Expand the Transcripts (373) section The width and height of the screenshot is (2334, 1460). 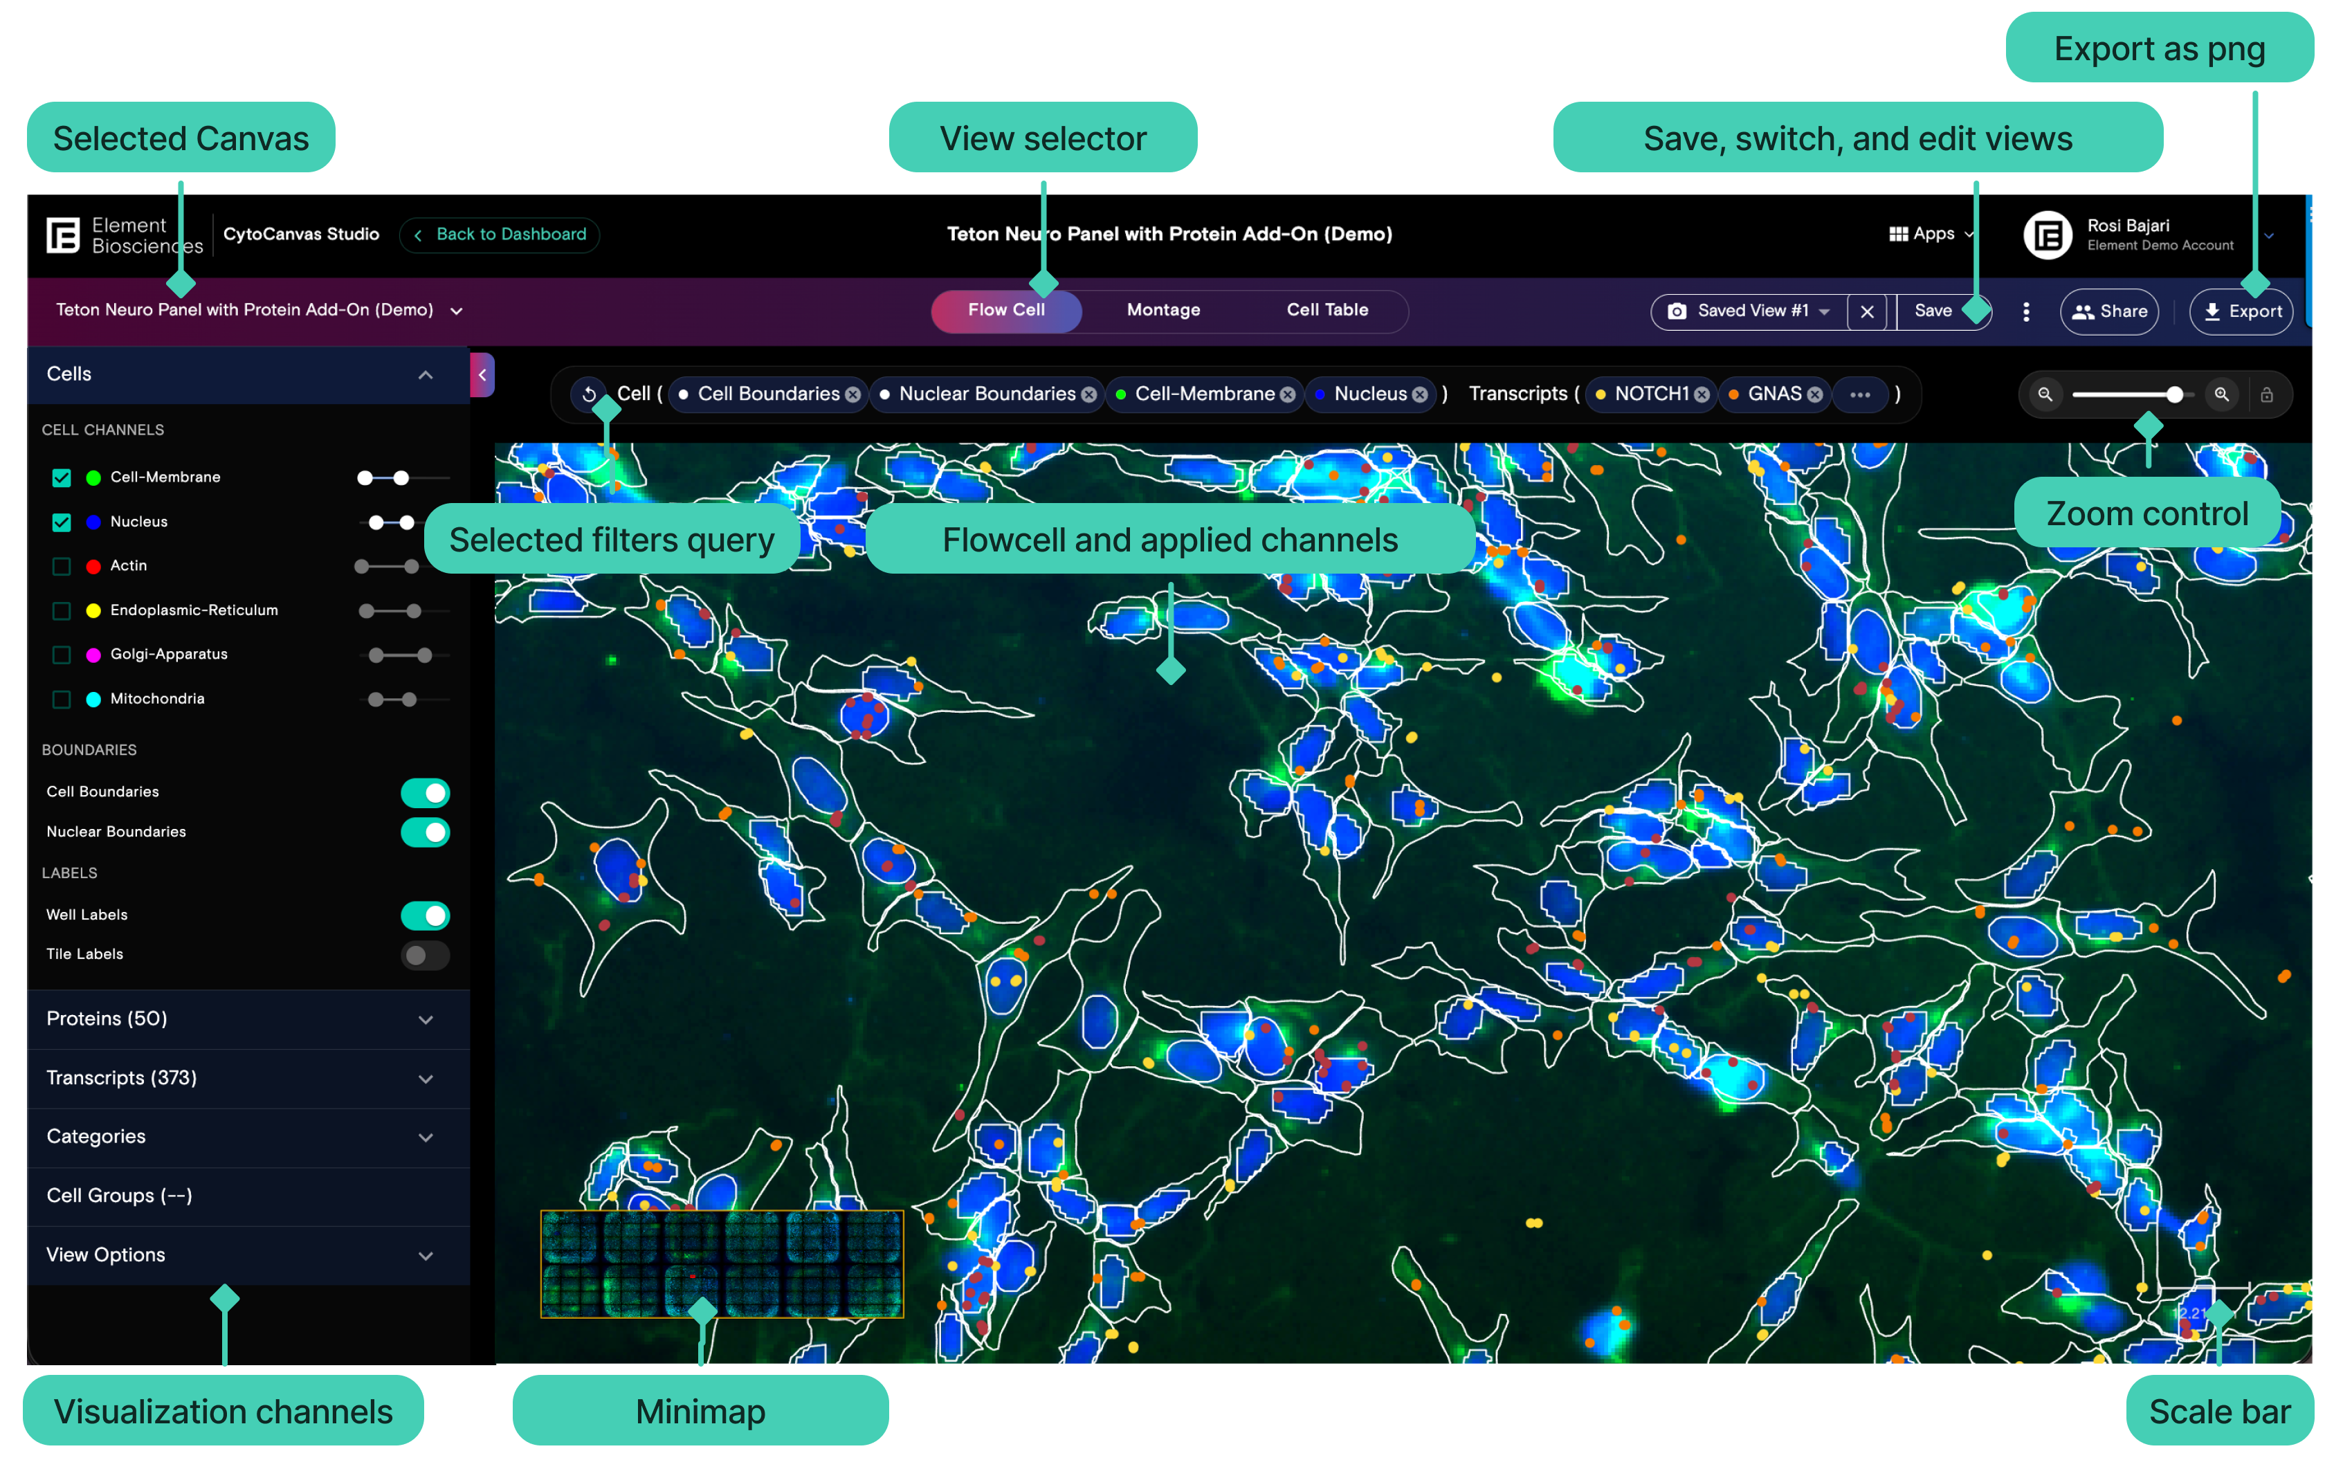[x=248, y=1079]
